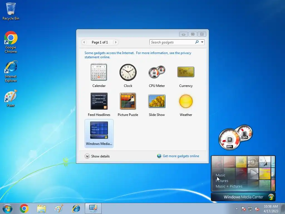Click Internet Explorer desktop shortcut
Viewport: 285px width, 214px height.
coord(11,71)
